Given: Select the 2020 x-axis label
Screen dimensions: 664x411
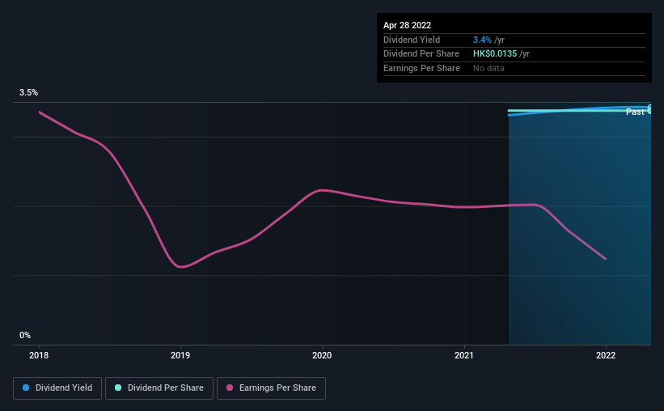Looking at the screenshot, I should point(322,355).
